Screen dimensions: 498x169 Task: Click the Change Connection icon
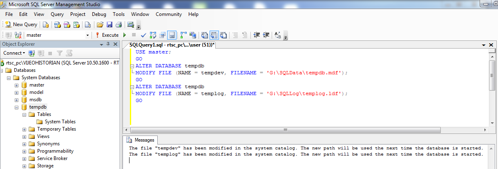click(x=18, y=35)
